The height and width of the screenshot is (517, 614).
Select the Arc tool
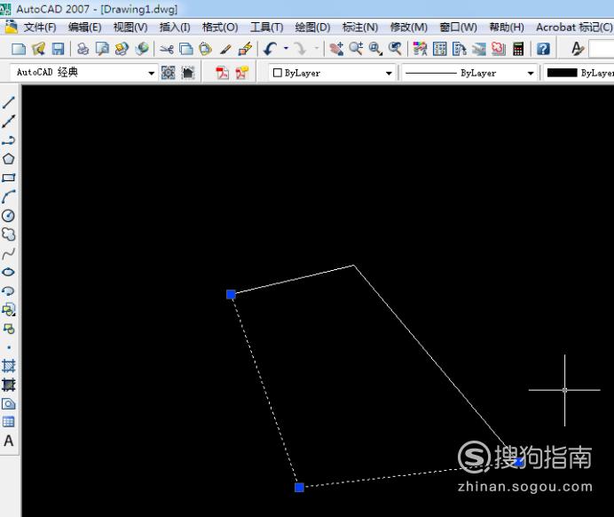tap(8, 196)
